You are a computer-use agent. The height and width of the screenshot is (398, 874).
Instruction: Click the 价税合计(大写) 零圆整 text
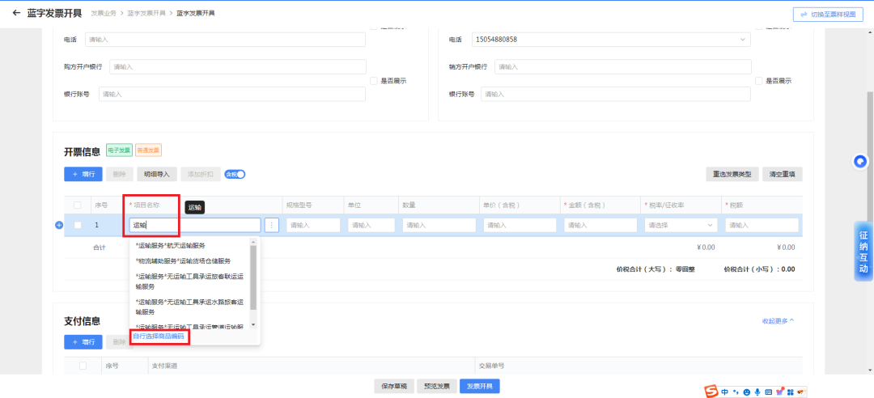point(655,269)
